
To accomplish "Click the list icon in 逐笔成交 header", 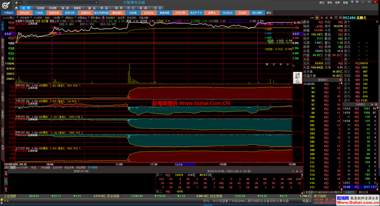I will [340, 80].
